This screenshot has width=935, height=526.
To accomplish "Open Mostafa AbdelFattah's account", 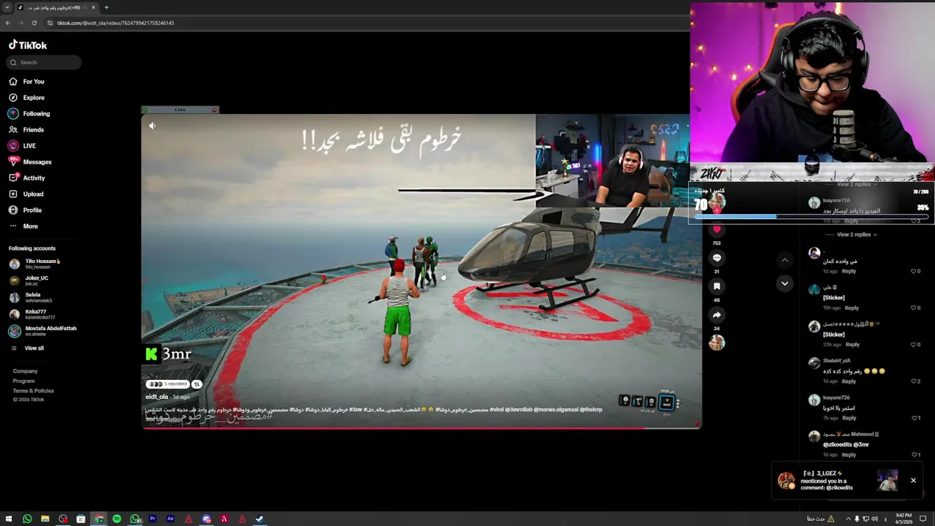I will [x=42, y=331].
